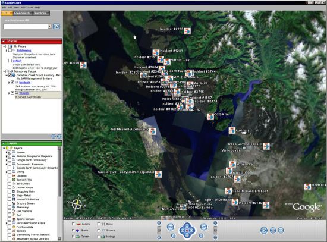Image resolution: width=327 pixels, height=242 pixels.
Task: Click the move-right arrow on navigation pad
Action: click(x=192, y=231)
